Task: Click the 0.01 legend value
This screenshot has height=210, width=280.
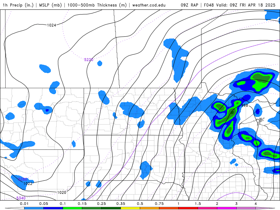Action: [x=24, y=204]
